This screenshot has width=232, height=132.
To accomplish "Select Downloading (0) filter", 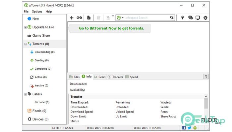I will [44, 52].
